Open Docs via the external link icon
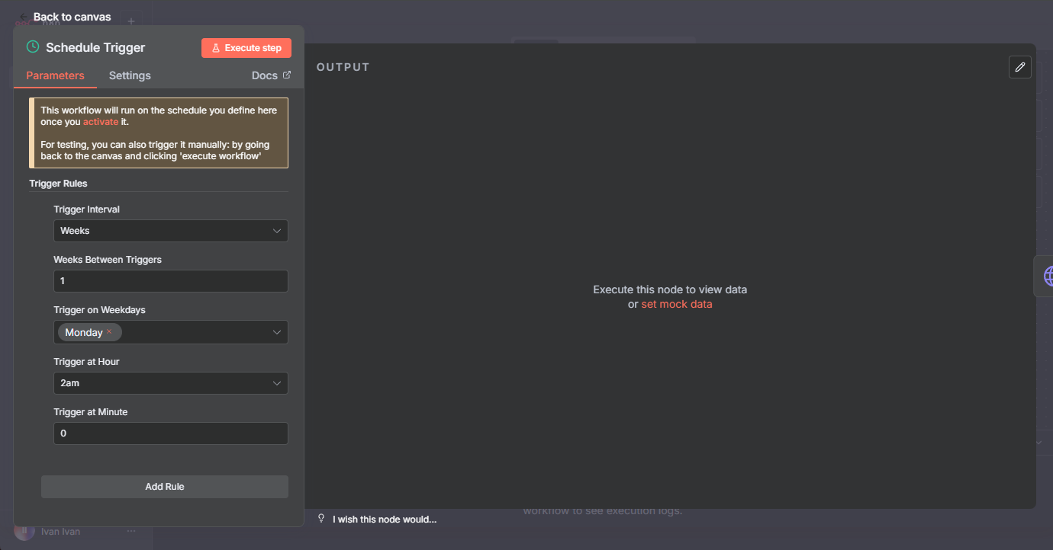 pos(287,75)
